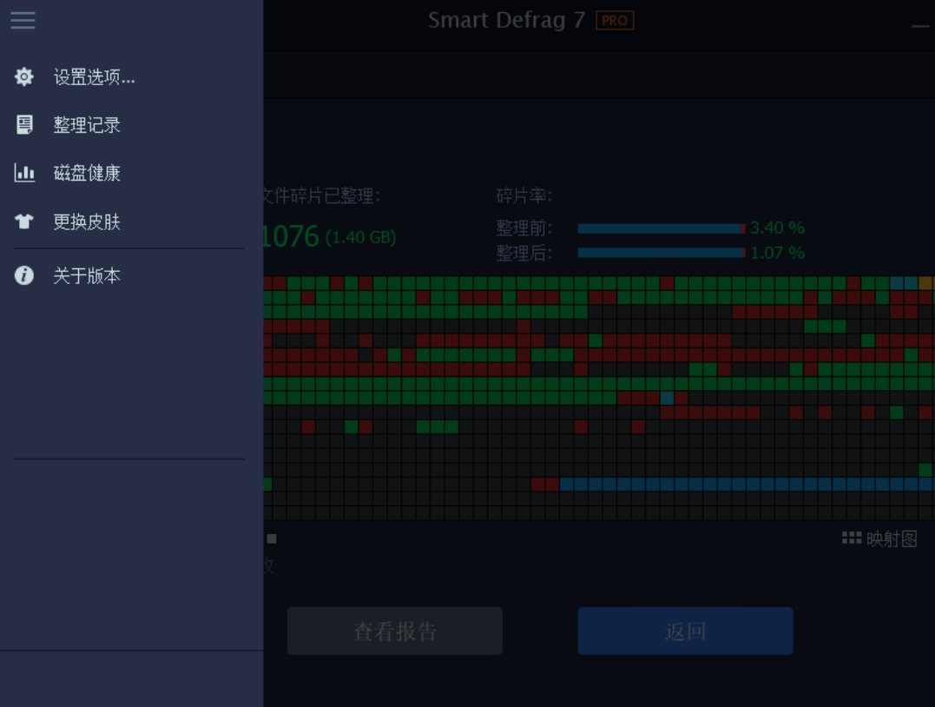Image resolution: width=935 pixels, height=707 pixels.
Task: Click the (1.40 GB) size text
Action: tap(361, 237)
